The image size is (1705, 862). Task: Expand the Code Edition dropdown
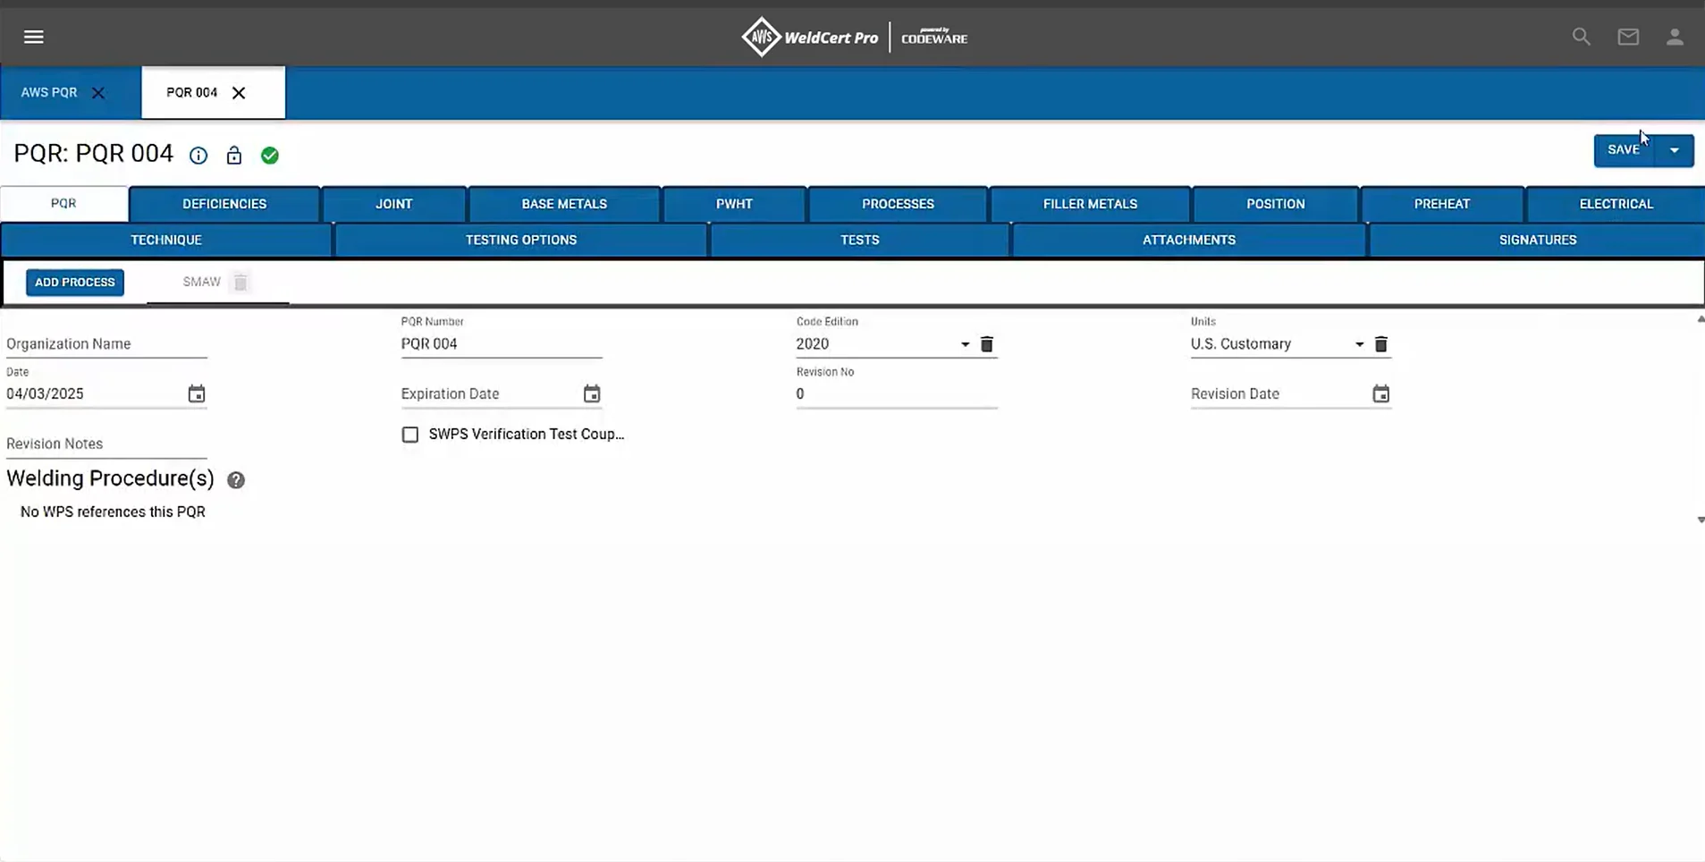(965, 344)
